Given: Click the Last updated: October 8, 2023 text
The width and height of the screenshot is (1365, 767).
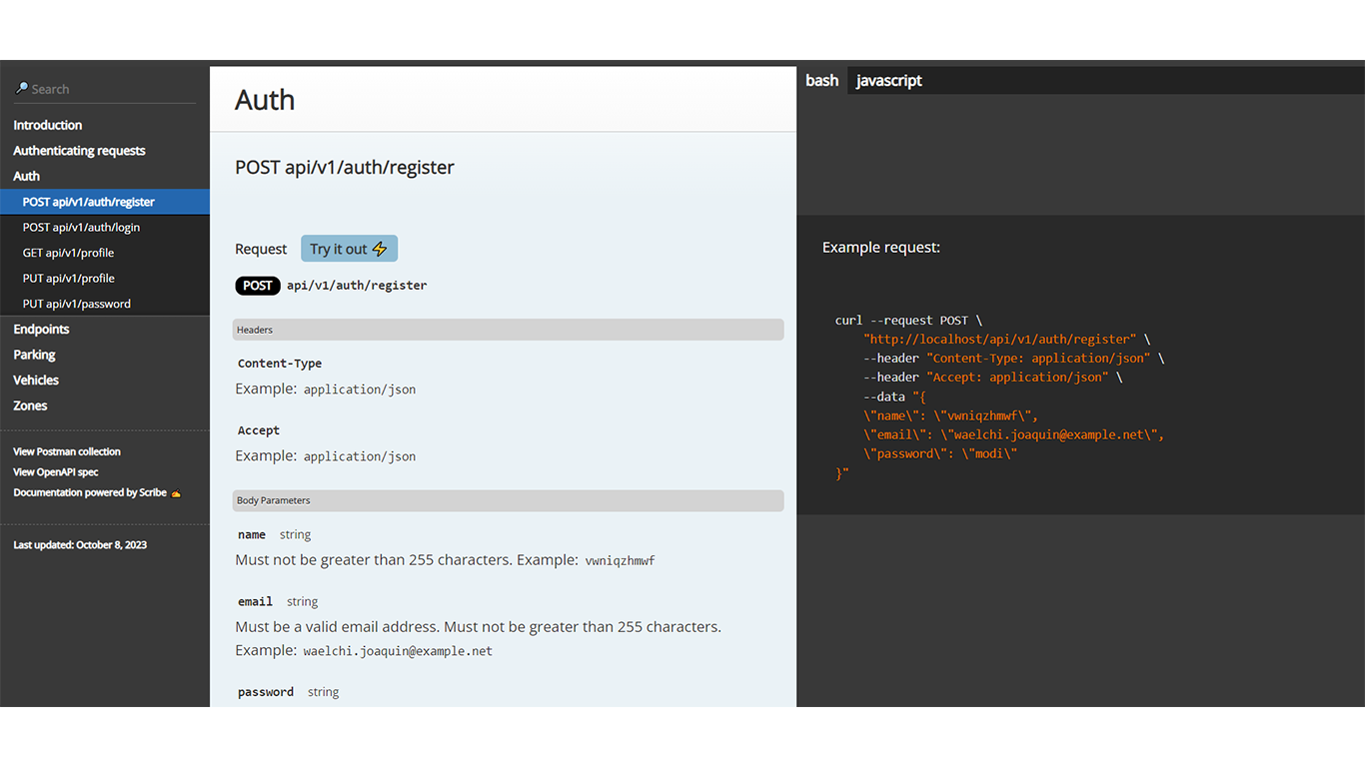Looking at the screenshot, I should (80, 544).
